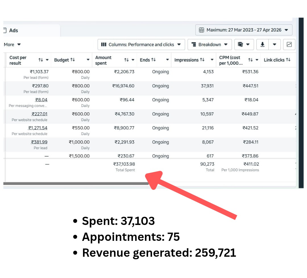Expand Columns: Performance and clicks dropdown
307x278 pixels.
pyautogui.click(x=141, y=45)
